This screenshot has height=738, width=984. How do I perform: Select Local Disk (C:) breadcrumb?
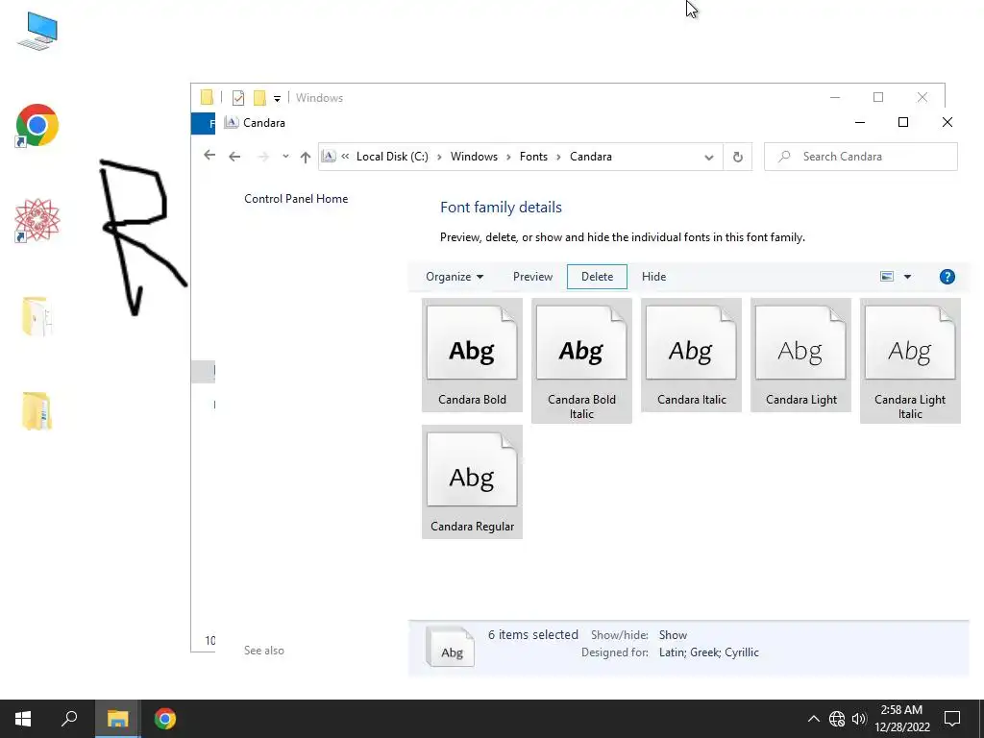click(392, 157)
